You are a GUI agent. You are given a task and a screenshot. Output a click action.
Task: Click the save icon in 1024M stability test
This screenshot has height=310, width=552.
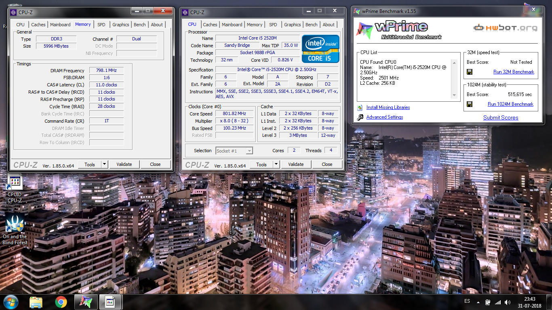(x=470, y=104)
